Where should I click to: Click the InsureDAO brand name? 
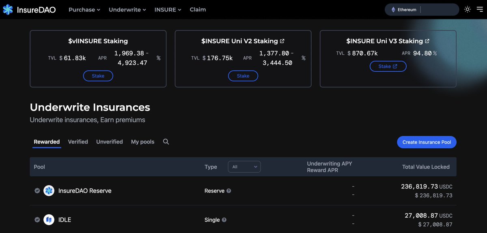point(36,10)
